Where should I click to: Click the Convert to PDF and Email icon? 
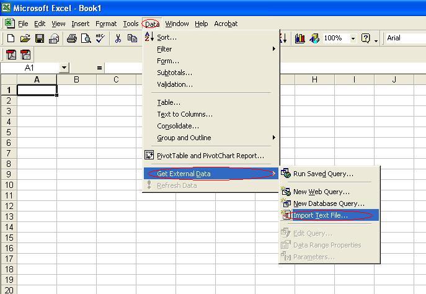click(25, 55)
